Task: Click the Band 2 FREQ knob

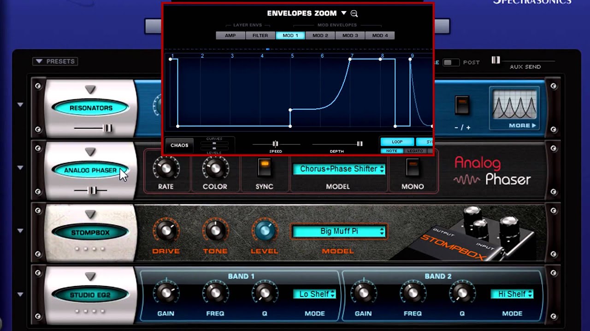Action: (x=413, y=293)
